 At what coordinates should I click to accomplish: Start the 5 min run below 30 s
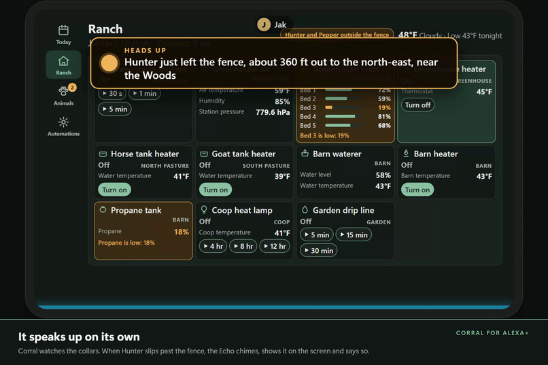coord(115,109)
